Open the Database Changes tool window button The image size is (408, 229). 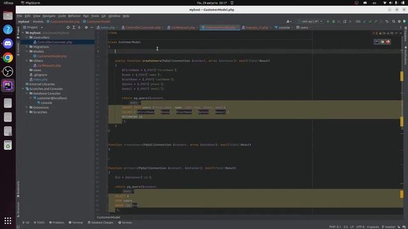coord(101,223)
